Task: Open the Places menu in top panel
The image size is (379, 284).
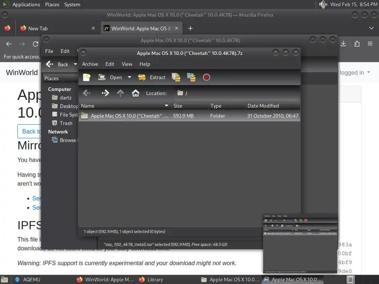Action: point(52,4)
